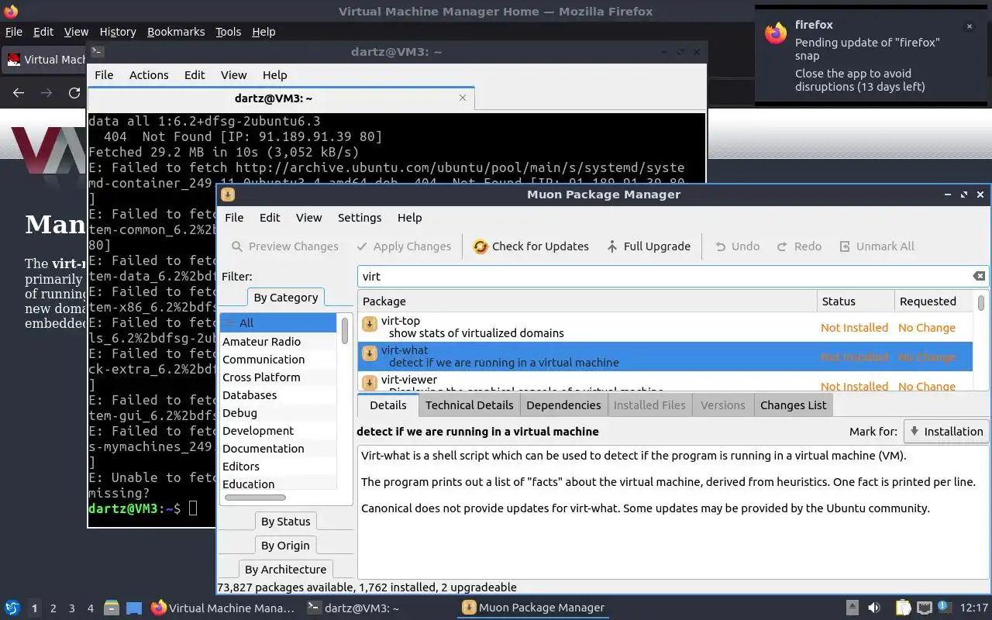Viewport: 992px width, 620px height.
Task: Reload the Firefox page
Action: (74, 93)
